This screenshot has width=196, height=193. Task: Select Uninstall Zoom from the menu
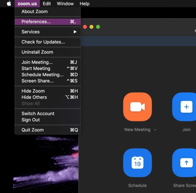pyautogui.click(x=37, y=52)
